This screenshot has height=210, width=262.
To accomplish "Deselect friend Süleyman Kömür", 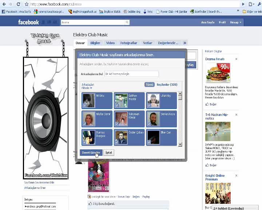I will (129, 119).
